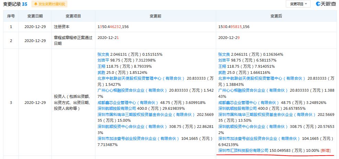Open 张文良 link in 变更后 column

click(x=225, y=54)
